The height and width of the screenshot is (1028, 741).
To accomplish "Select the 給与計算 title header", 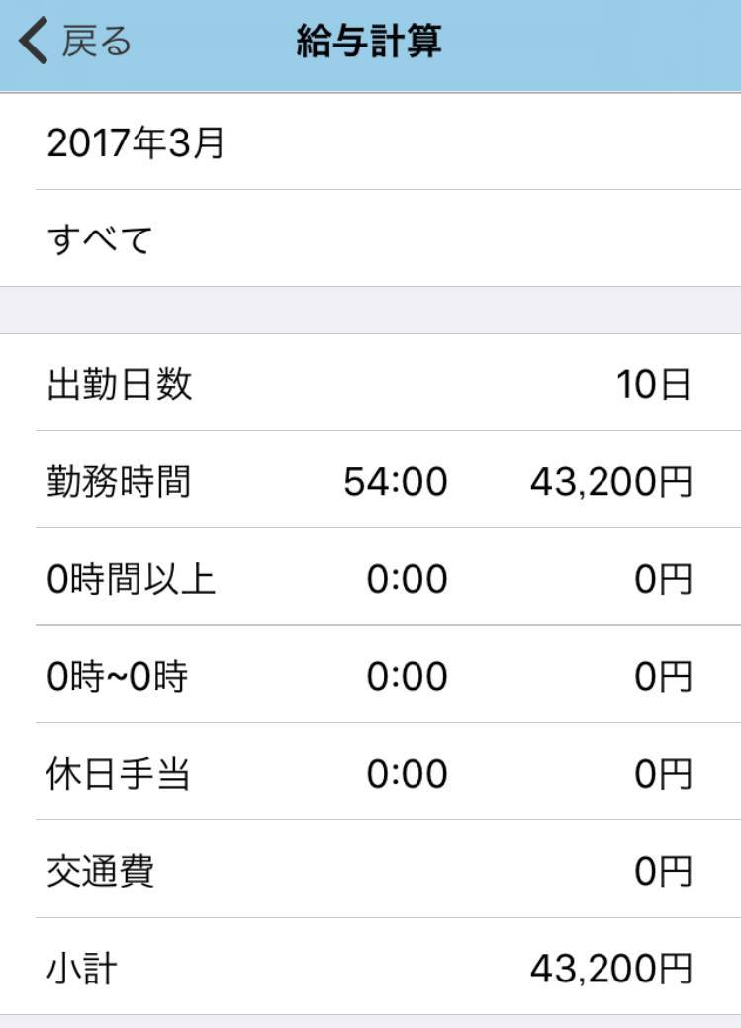I will point(369,41).
